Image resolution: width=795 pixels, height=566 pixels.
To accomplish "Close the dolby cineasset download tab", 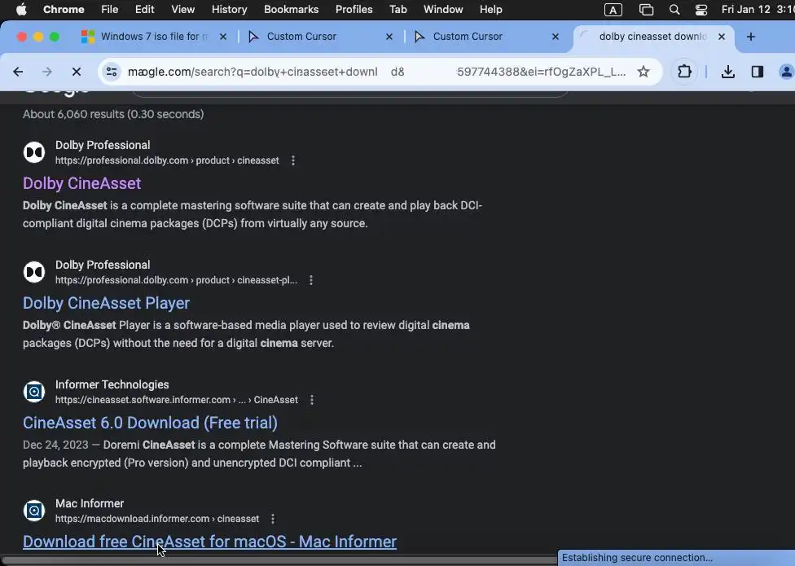I will coord(722,37).
